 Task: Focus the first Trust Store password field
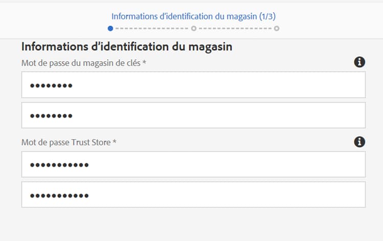[x=194, y=164]
